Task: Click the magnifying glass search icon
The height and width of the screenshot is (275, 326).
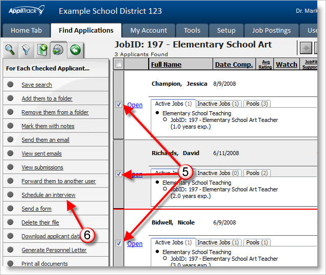Action: (10, 50)
